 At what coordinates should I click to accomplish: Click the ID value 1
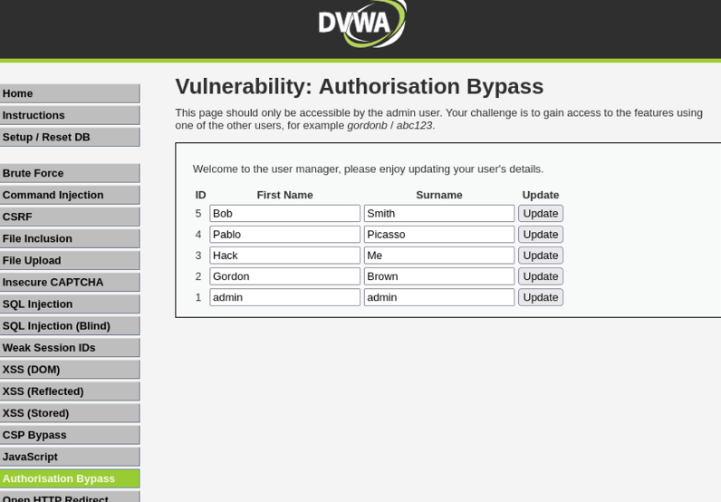(x=198, y=297)
